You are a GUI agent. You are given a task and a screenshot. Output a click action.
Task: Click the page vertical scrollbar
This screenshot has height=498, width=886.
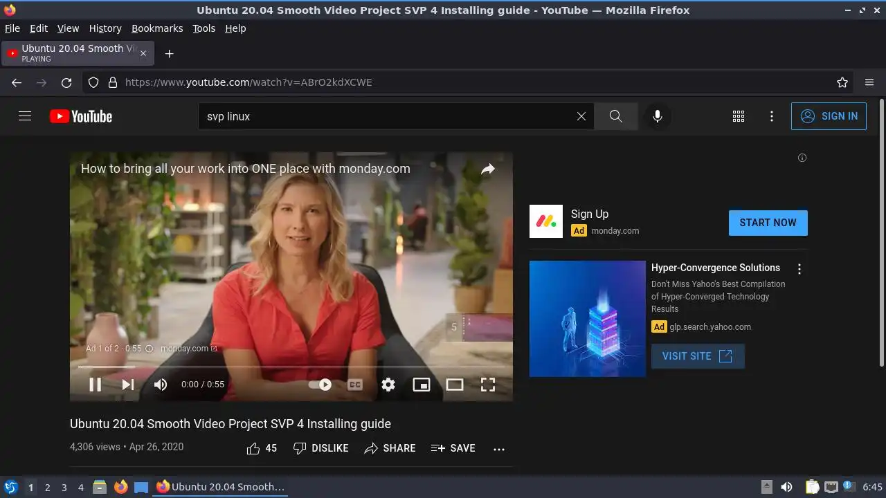click(881, 233)
